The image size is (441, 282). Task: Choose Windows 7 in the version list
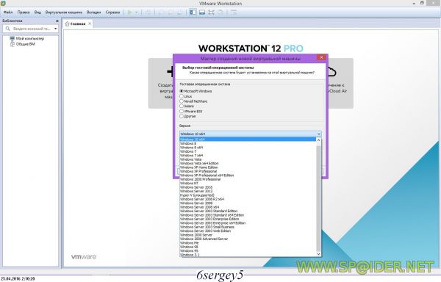tap(248, 151)
